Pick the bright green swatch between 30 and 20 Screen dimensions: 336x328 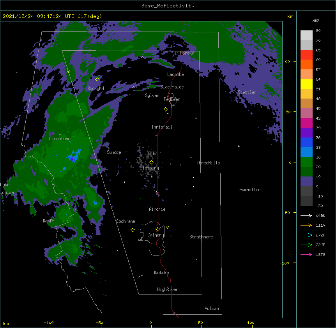click(306, 162)
